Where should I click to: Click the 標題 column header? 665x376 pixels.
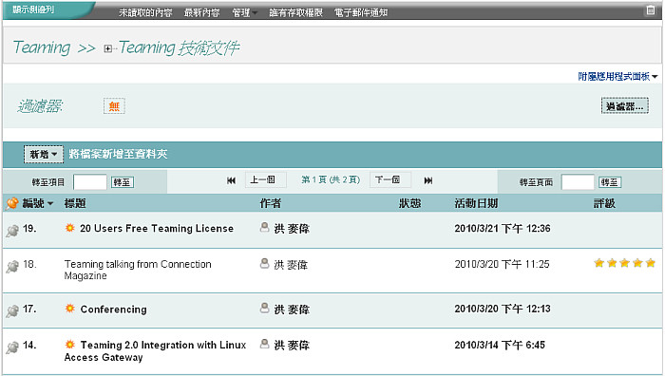point(75,203)
